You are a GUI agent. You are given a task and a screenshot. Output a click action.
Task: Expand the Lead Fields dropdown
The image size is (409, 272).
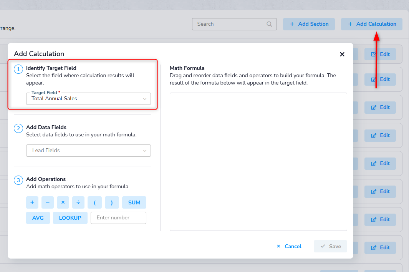pos(88,151)
